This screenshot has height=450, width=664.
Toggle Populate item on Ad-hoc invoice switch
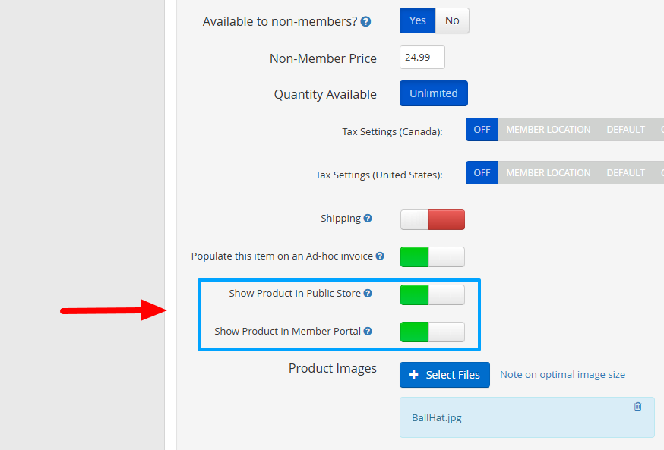(432, 257)
